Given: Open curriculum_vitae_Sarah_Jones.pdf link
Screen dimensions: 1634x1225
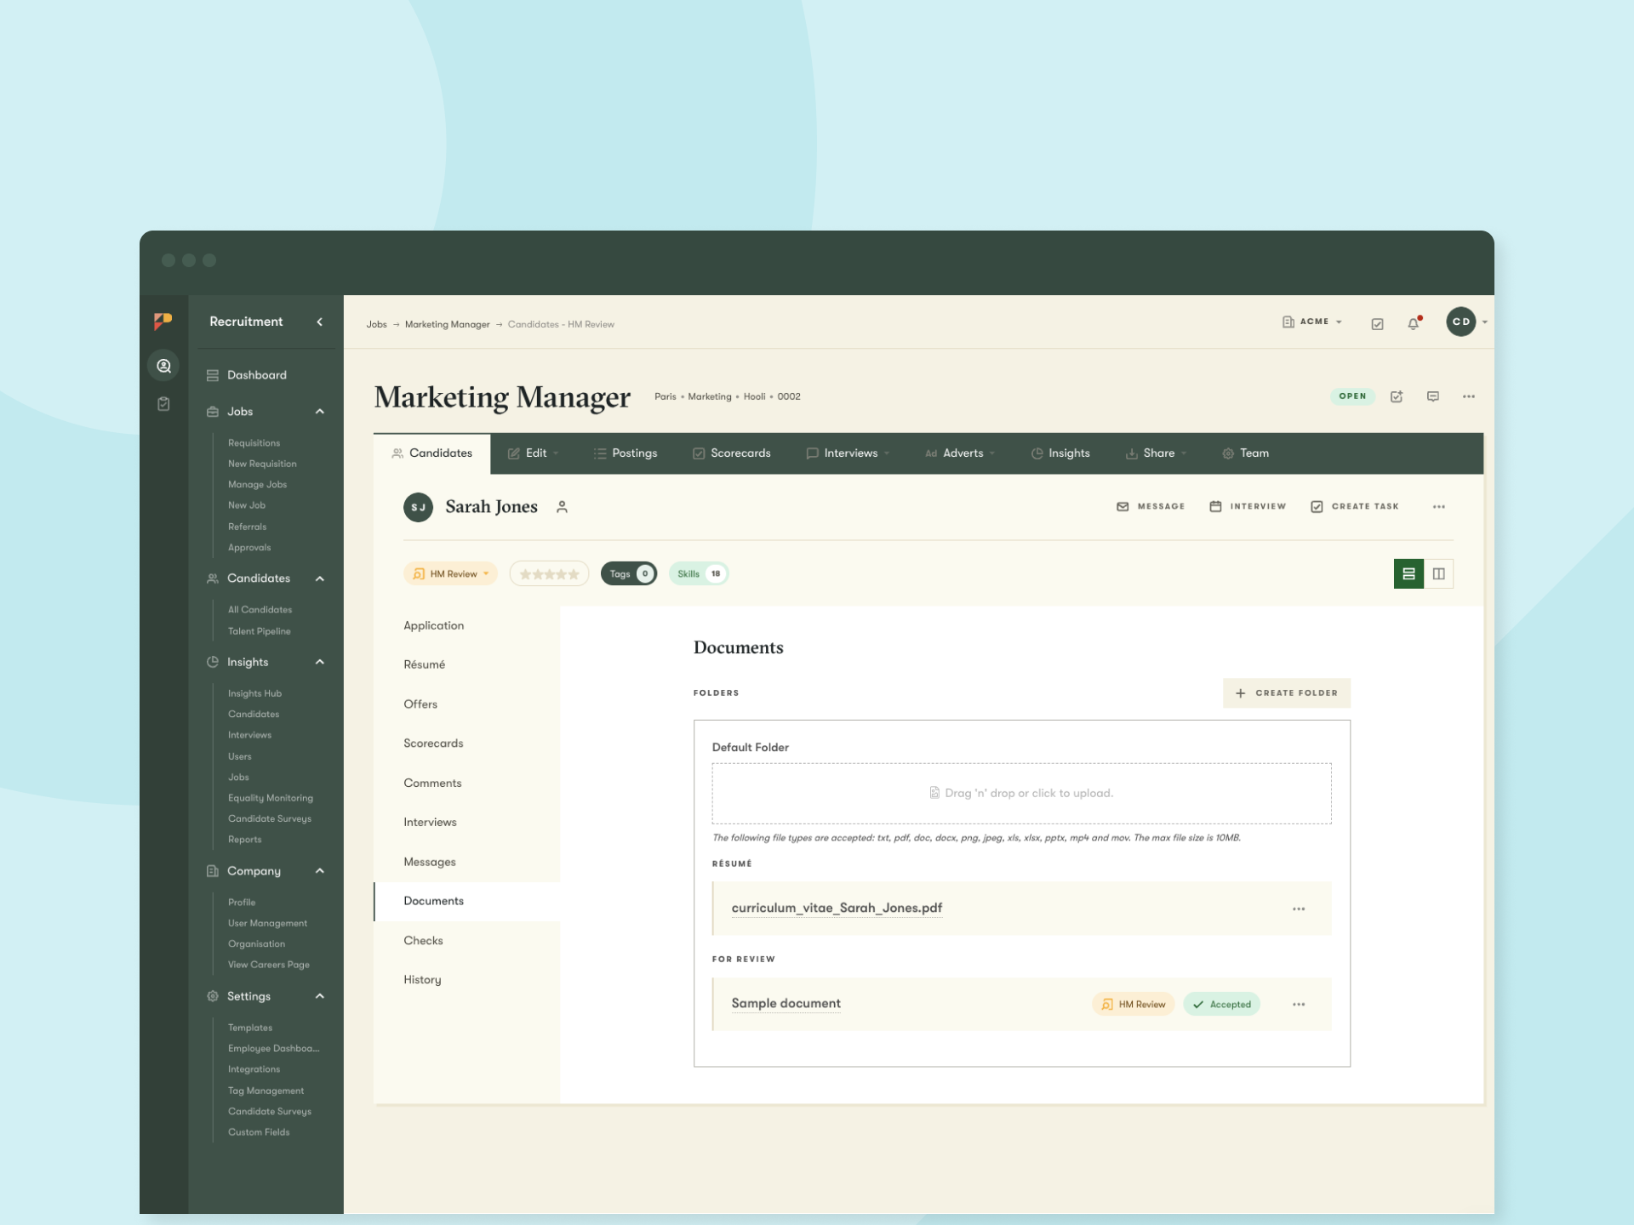Looking at the screenshot, I should (x=836, y=908).
